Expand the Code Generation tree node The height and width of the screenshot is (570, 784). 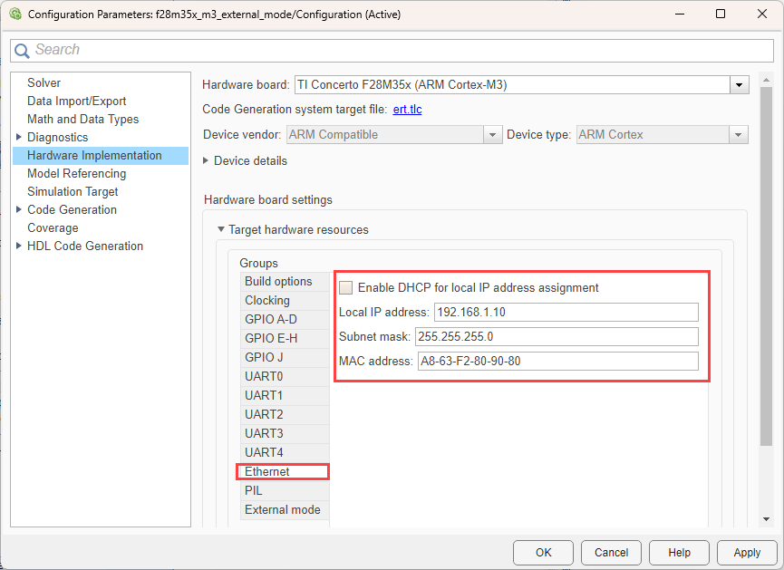point(19,210)
